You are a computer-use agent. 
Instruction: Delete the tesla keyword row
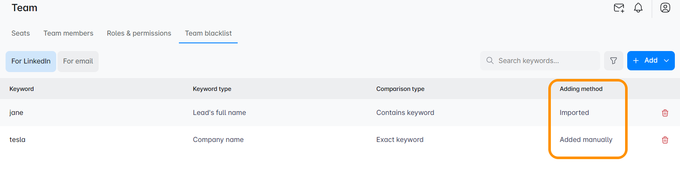665,140
